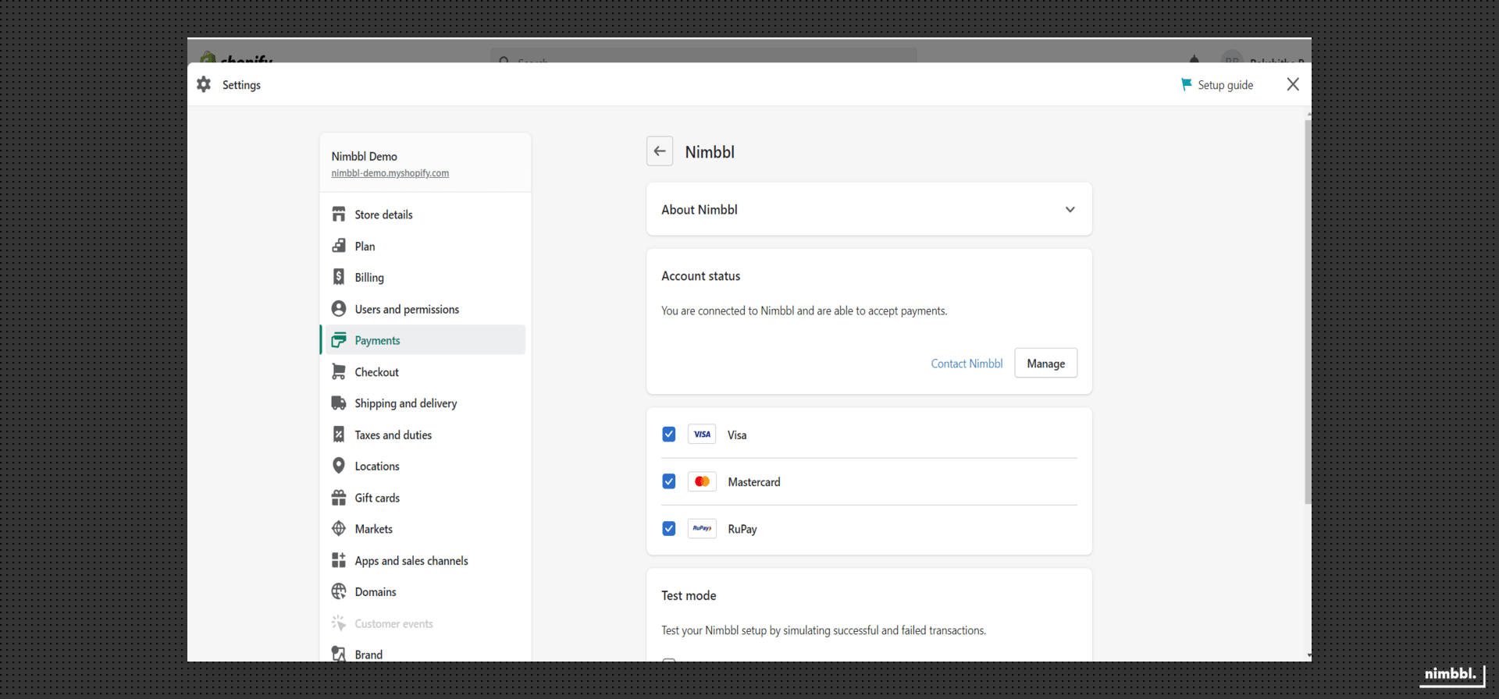Click the Gift cards present icon
The image size is (1499, 699).
pos(339,498)
